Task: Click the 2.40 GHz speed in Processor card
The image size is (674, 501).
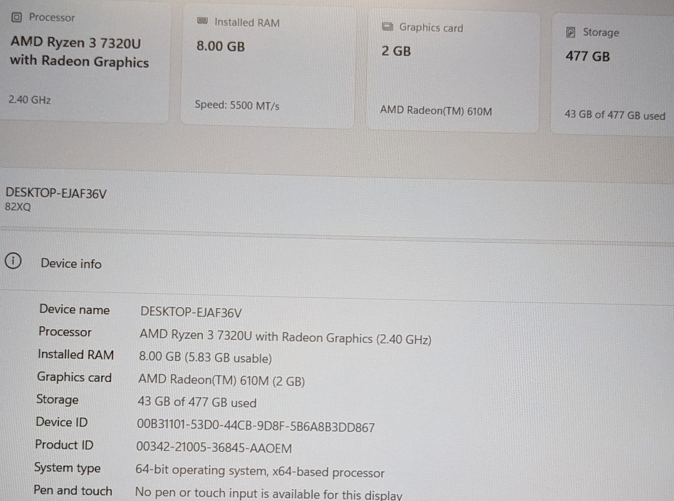Action: pyautogui.click(x=30, y=100)
